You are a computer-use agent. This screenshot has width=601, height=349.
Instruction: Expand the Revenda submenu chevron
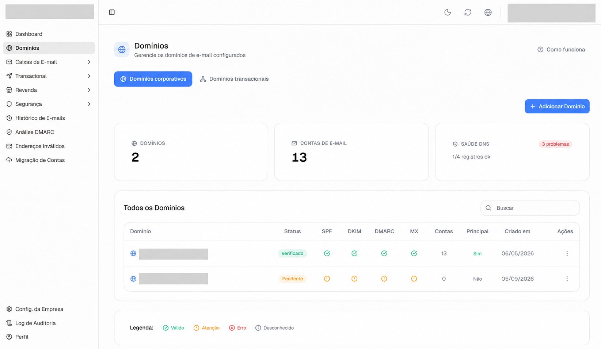pyautogui.click(x=89, y=90)
